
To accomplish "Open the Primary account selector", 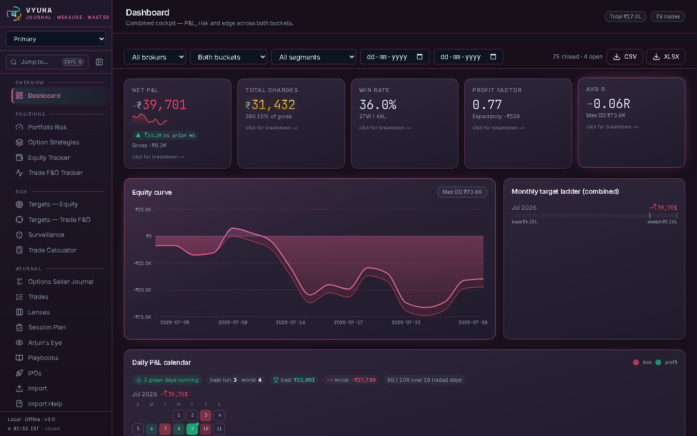I will pos(56,39).
